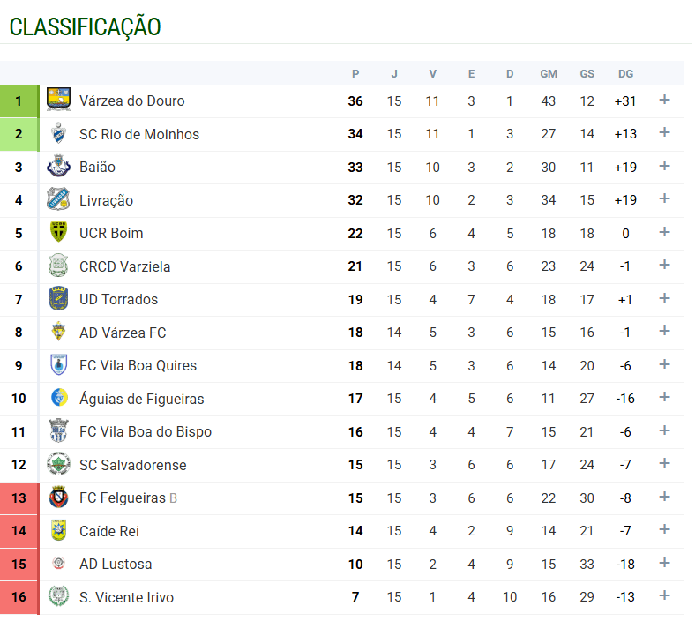
Task: Sort table by P points column
Action: click(355, 74)
